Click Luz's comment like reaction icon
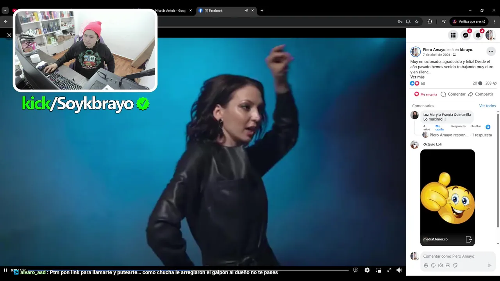Viewport: 500px width, 281px height. (488, 127)
